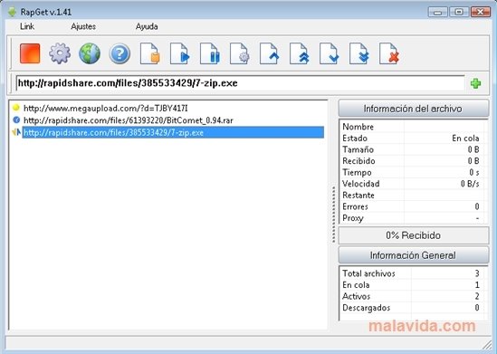Click the Restante row label

[358, 196]
